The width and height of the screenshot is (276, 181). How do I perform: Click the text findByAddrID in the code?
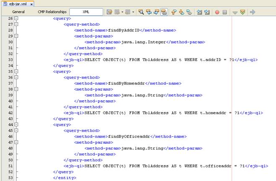tap(124, 30)
